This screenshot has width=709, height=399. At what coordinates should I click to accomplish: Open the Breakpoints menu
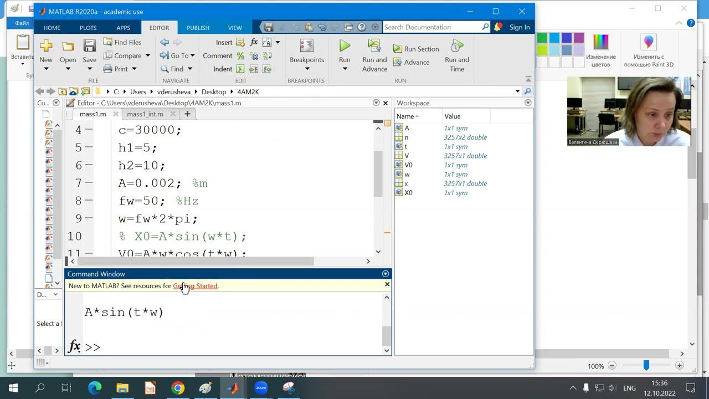pyautogui.click(x=307, y=55)
